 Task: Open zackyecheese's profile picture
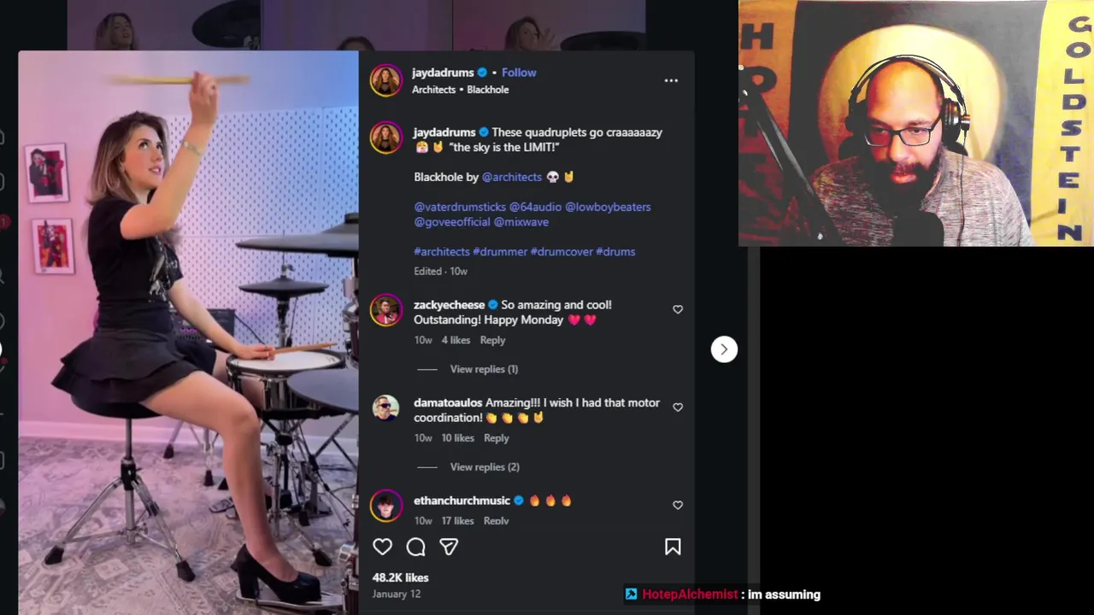pos(386,310)
